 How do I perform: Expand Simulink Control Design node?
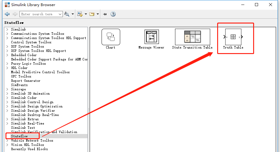tap(7, 102)
